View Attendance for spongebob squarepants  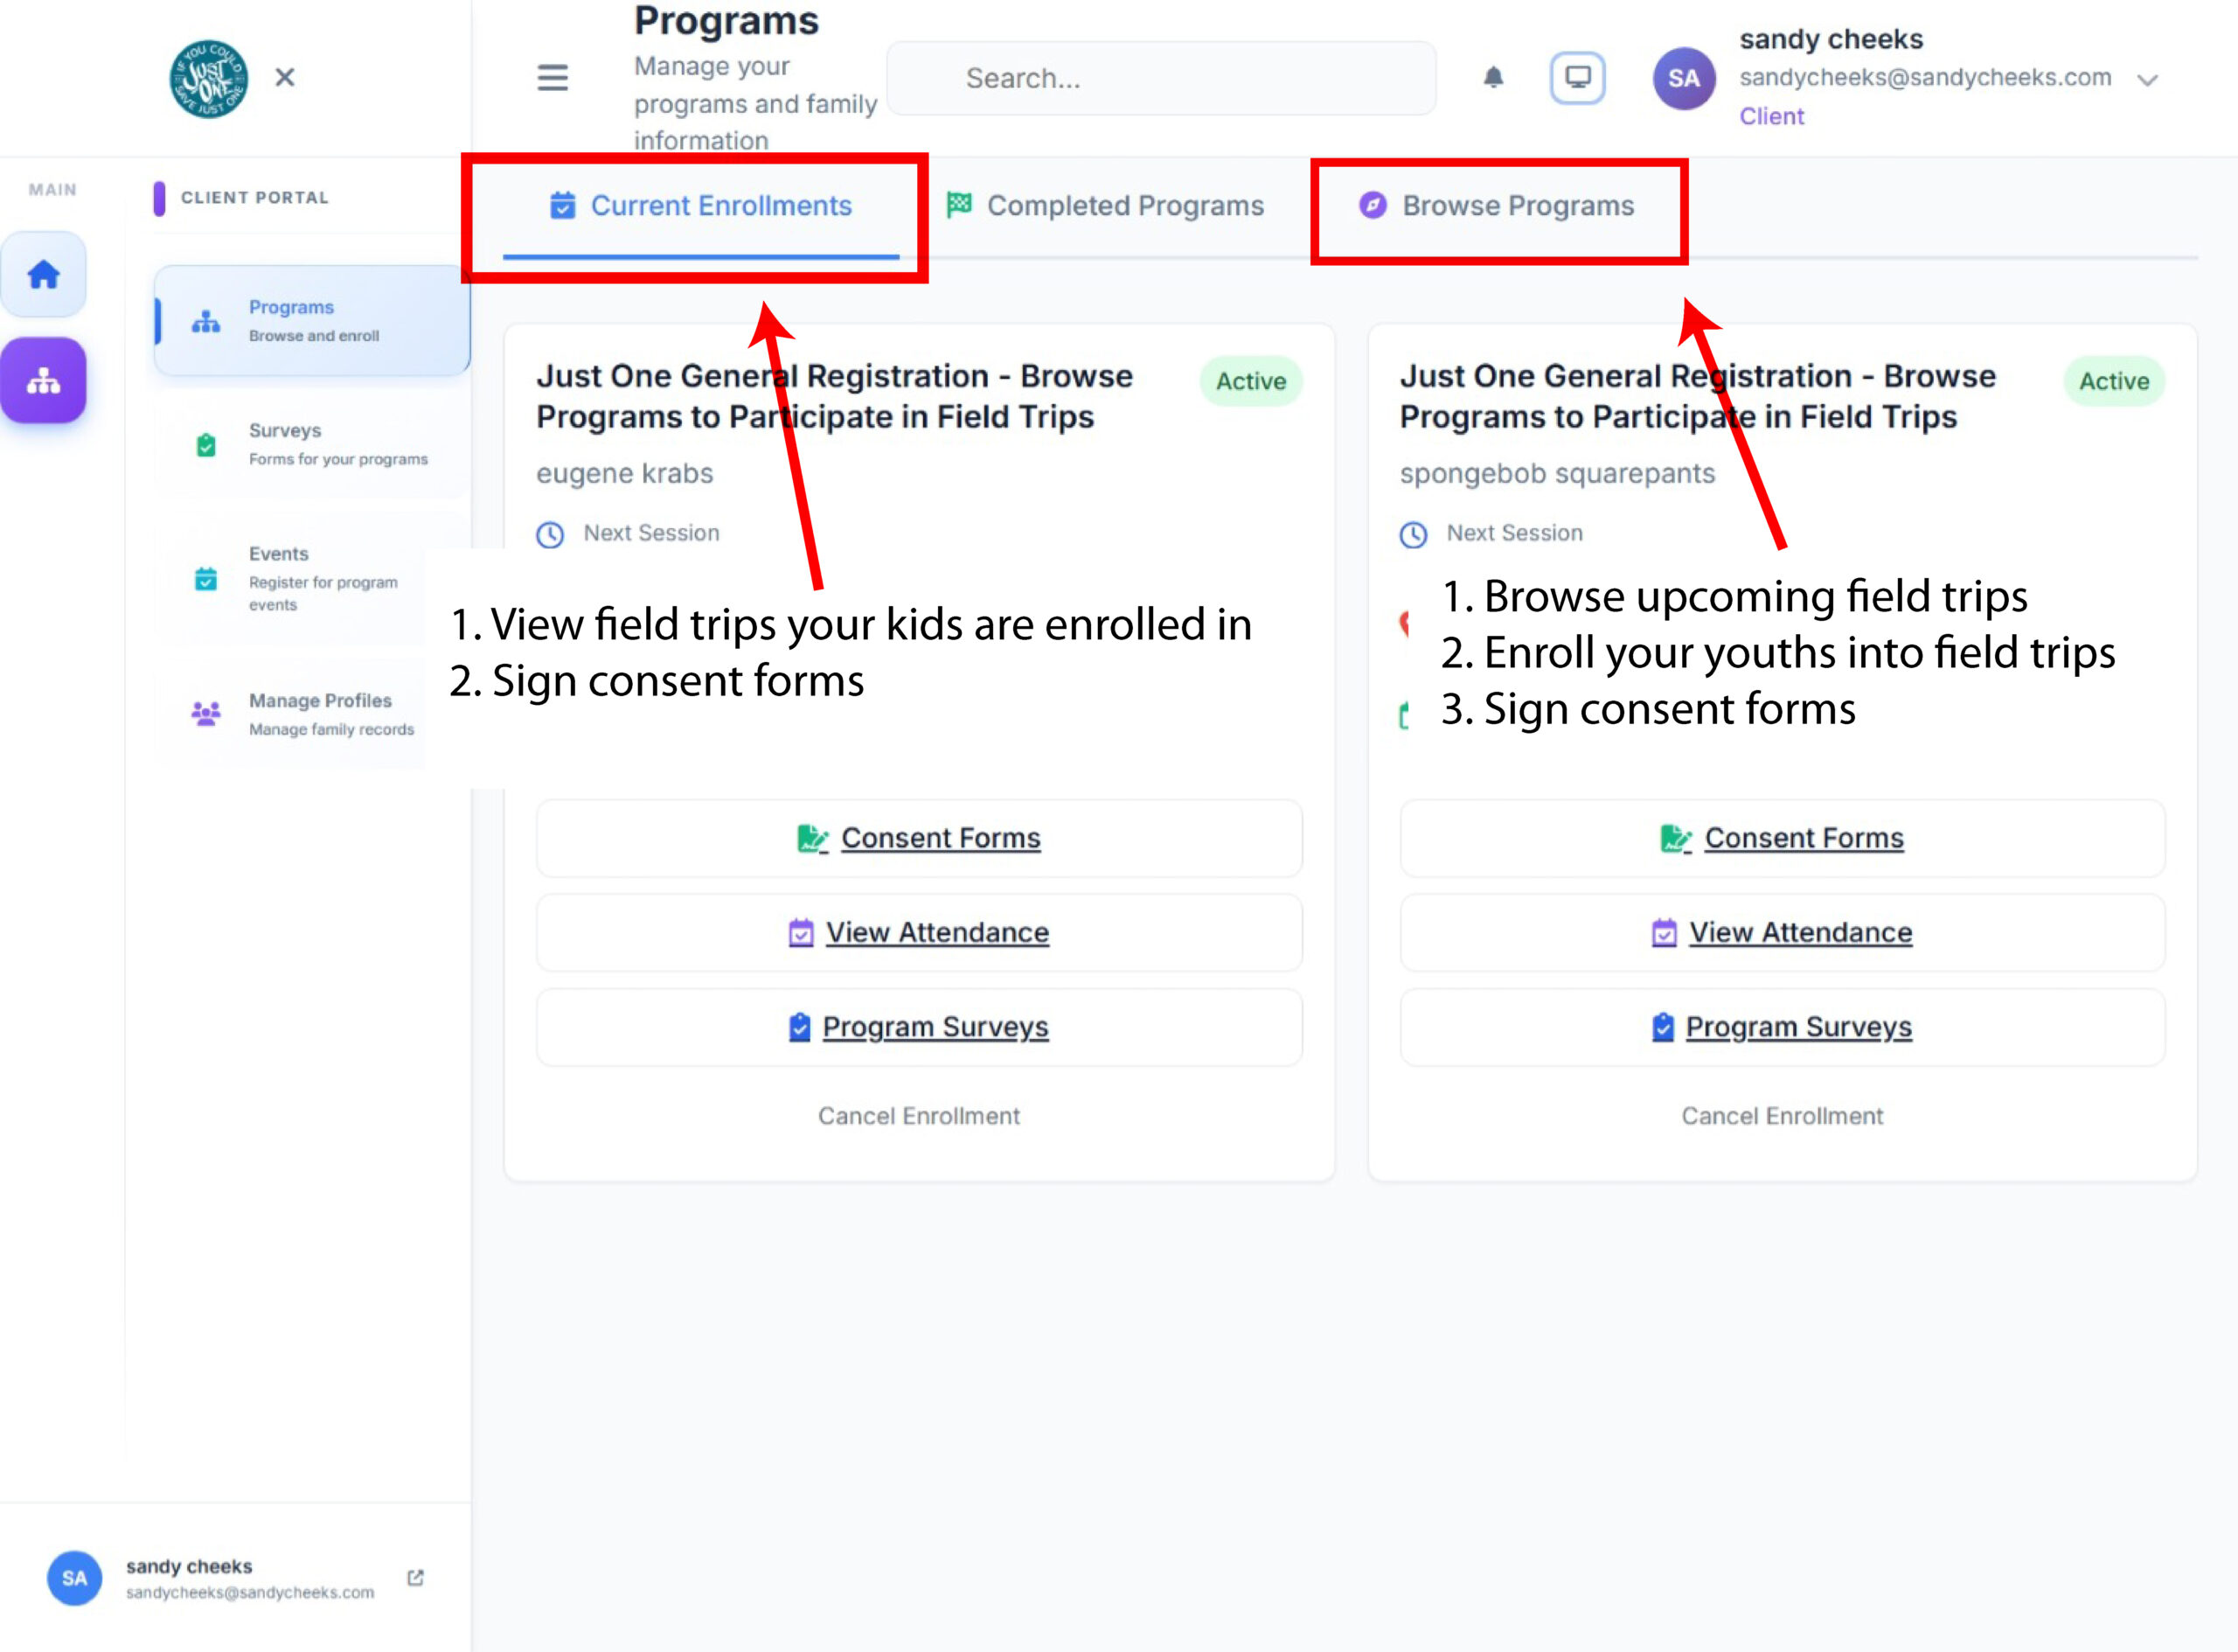pos(1781,932)
